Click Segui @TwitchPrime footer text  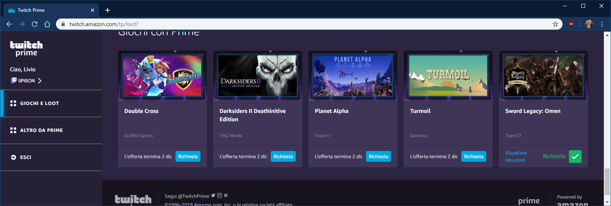(187, 196)
